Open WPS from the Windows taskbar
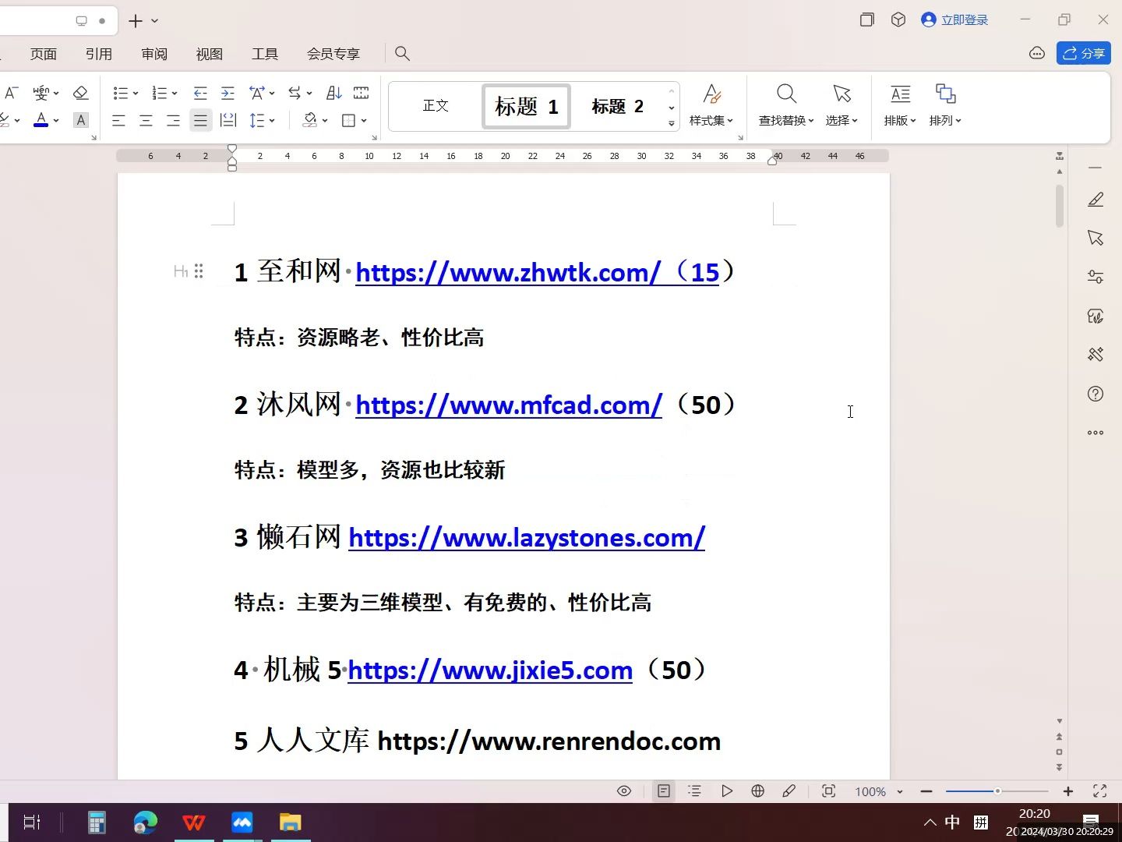Viewport: 1122px width, 842px height. pos(194,823)
